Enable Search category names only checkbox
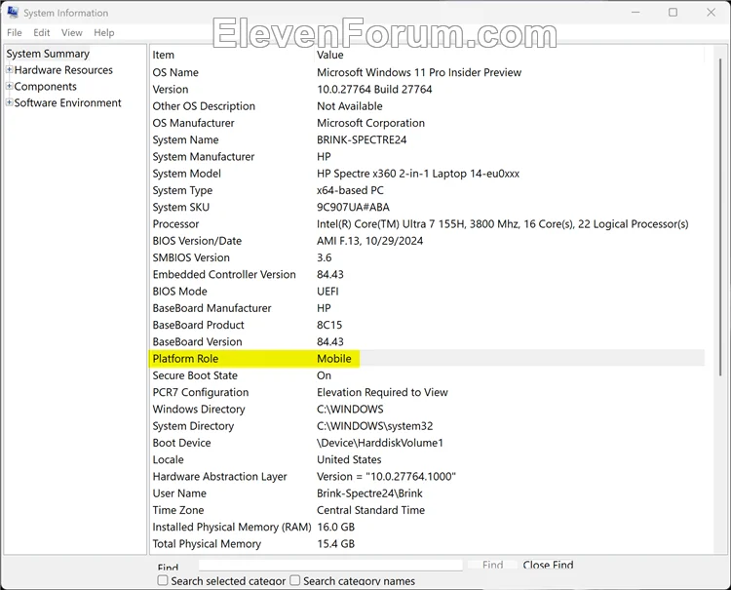This screenshot has width=731, height=590. click(294, 580)
